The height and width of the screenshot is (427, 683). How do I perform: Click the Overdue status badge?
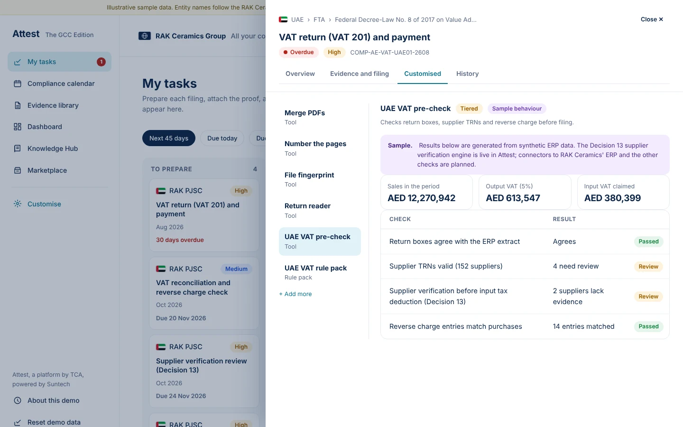pos(298,52)
